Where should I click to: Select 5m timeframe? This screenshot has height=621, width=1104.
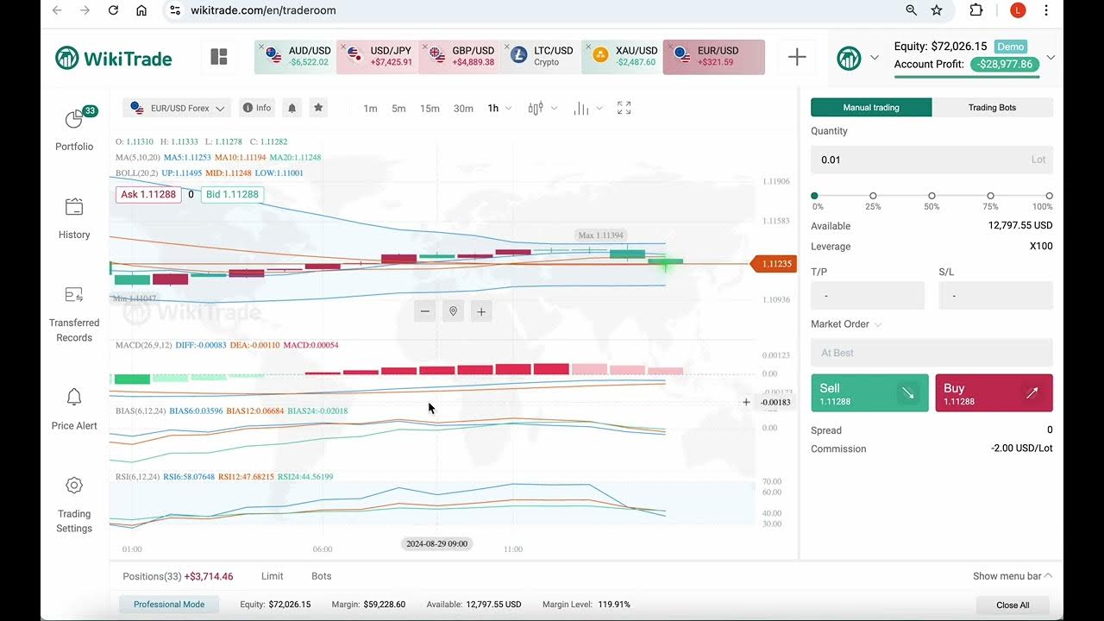[398, 109]
